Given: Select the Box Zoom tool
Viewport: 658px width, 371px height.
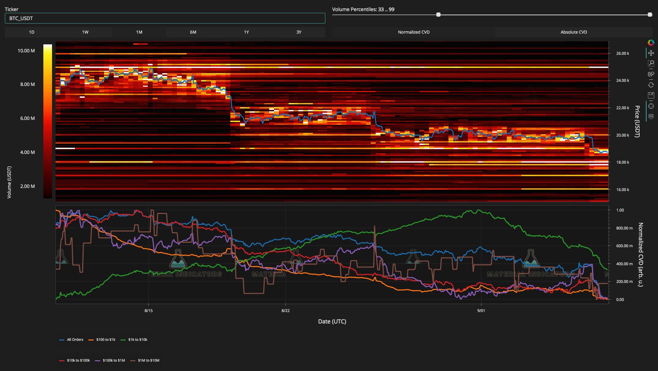Looking at the screenshot, I should pos(651,63).
